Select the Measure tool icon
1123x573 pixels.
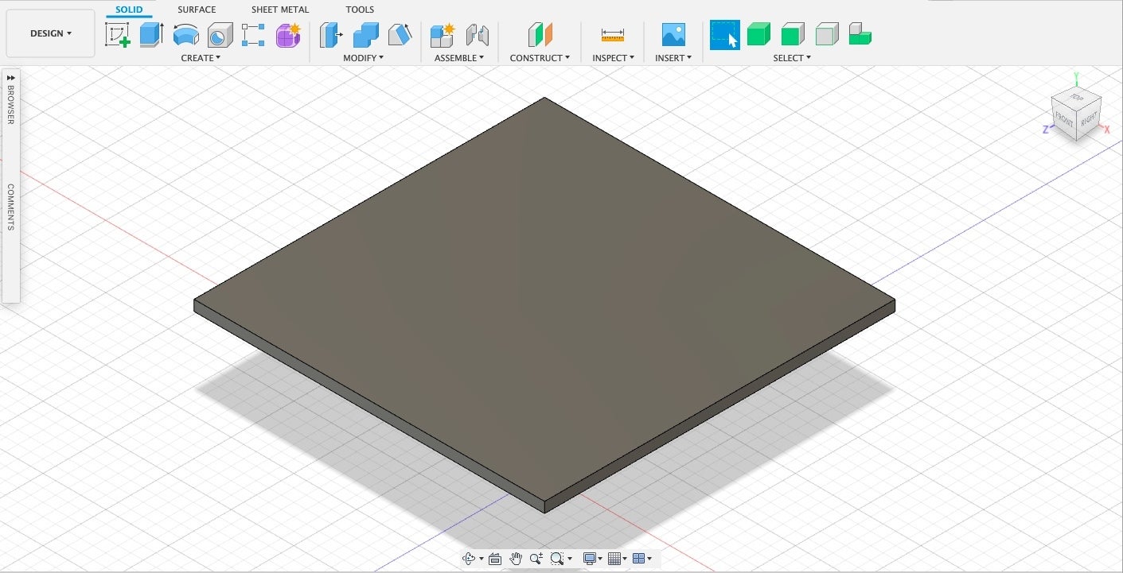[x=612, y=35]
